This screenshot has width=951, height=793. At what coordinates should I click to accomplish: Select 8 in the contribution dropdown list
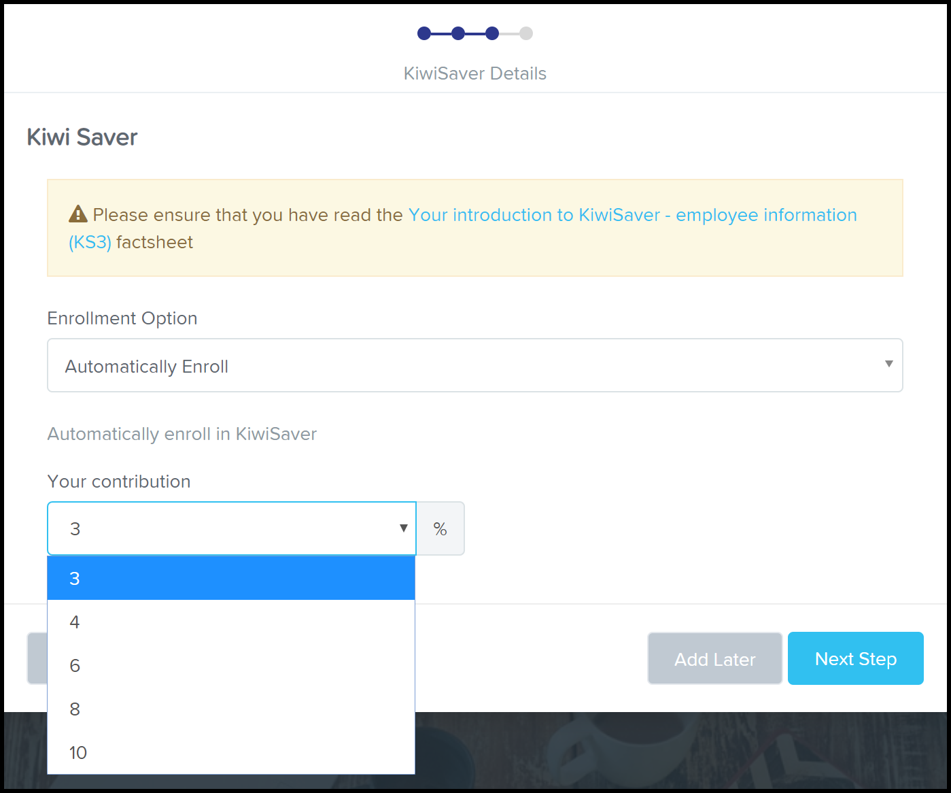[x=231, y=709]
